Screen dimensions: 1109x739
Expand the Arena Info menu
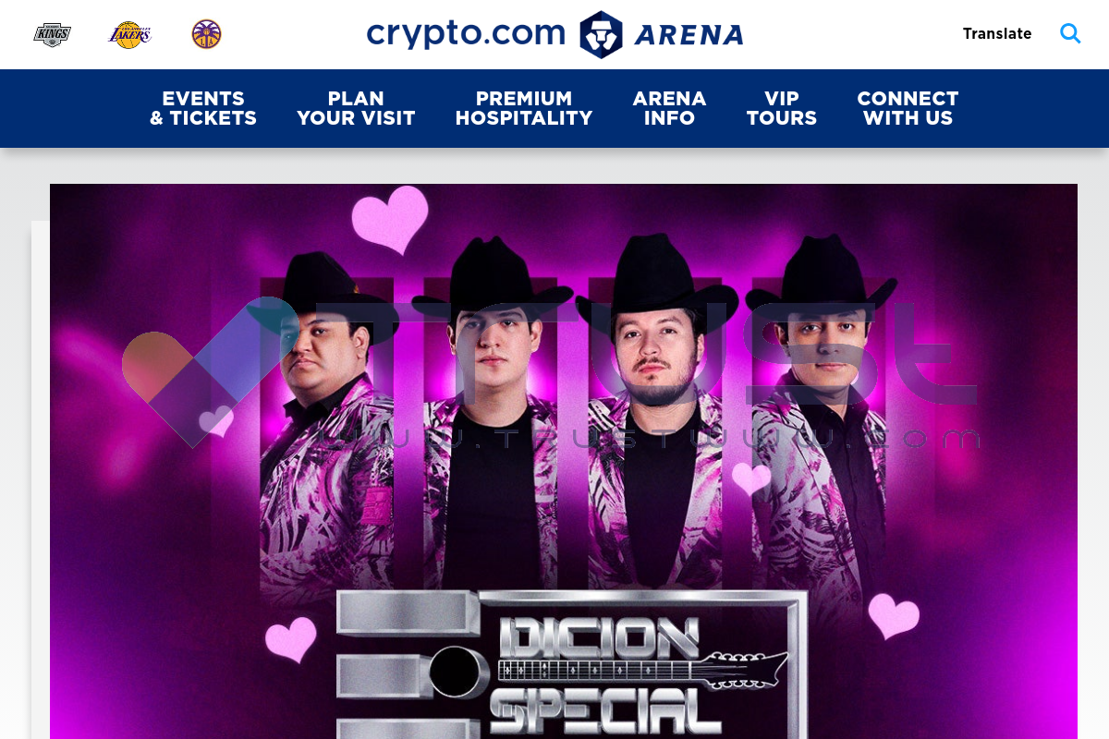(x=669, y=108)
